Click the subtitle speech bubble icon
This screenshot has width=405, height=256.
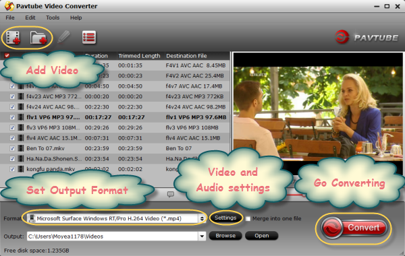click(x=171, y=194)
